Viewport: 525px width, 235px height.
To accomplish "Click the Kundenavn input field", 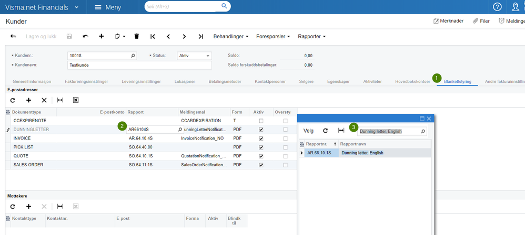I will [139, 65].
